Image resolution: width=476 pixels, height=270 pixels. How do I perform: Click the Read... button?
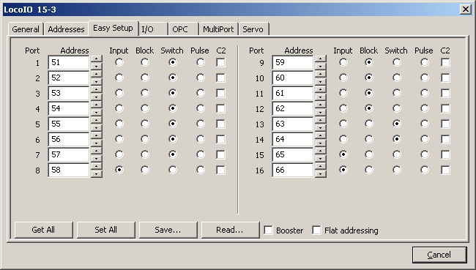[230, 230]
